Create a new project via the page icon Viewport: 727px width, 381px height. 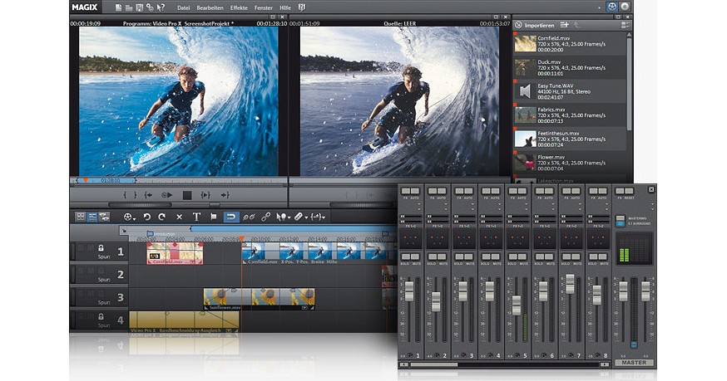(118, 7)
